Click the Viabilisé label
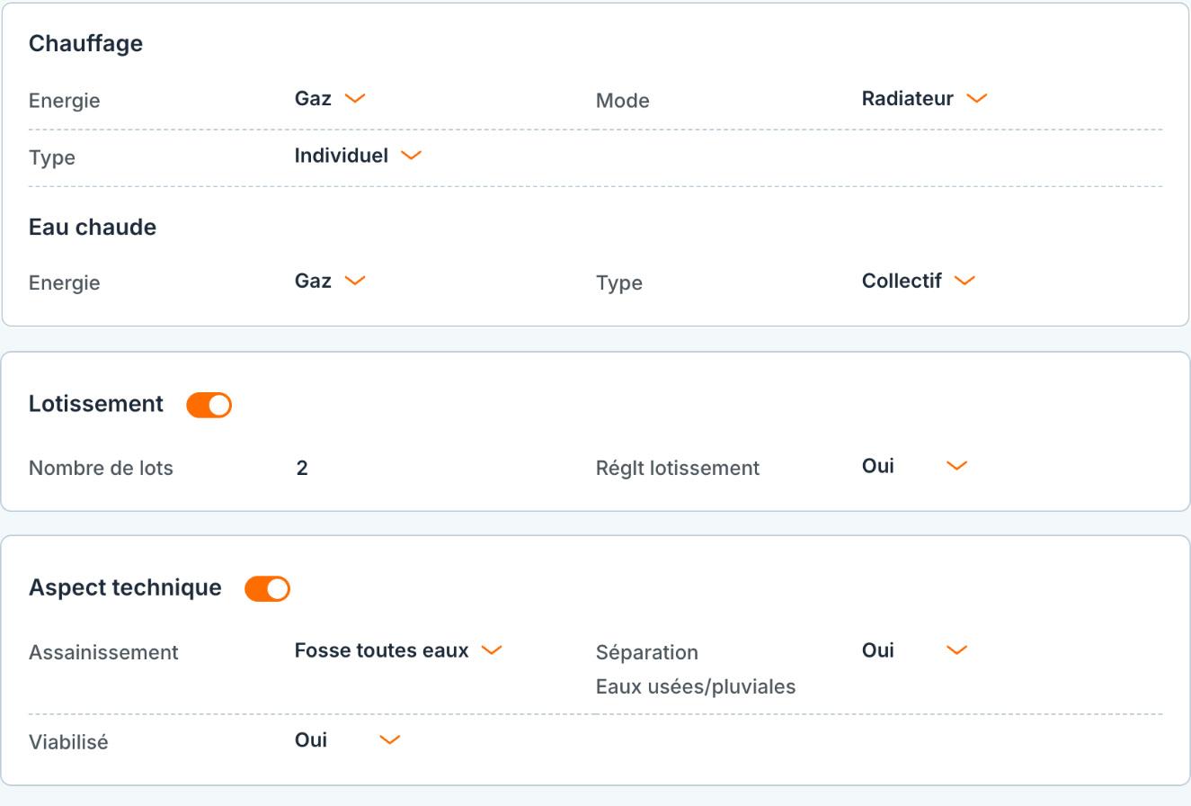 68,742
